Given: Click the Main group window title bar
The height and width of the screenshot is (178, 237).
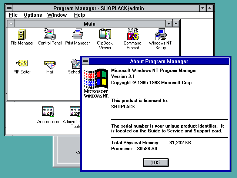Looking at the screenshot, I should click(90, 24).
